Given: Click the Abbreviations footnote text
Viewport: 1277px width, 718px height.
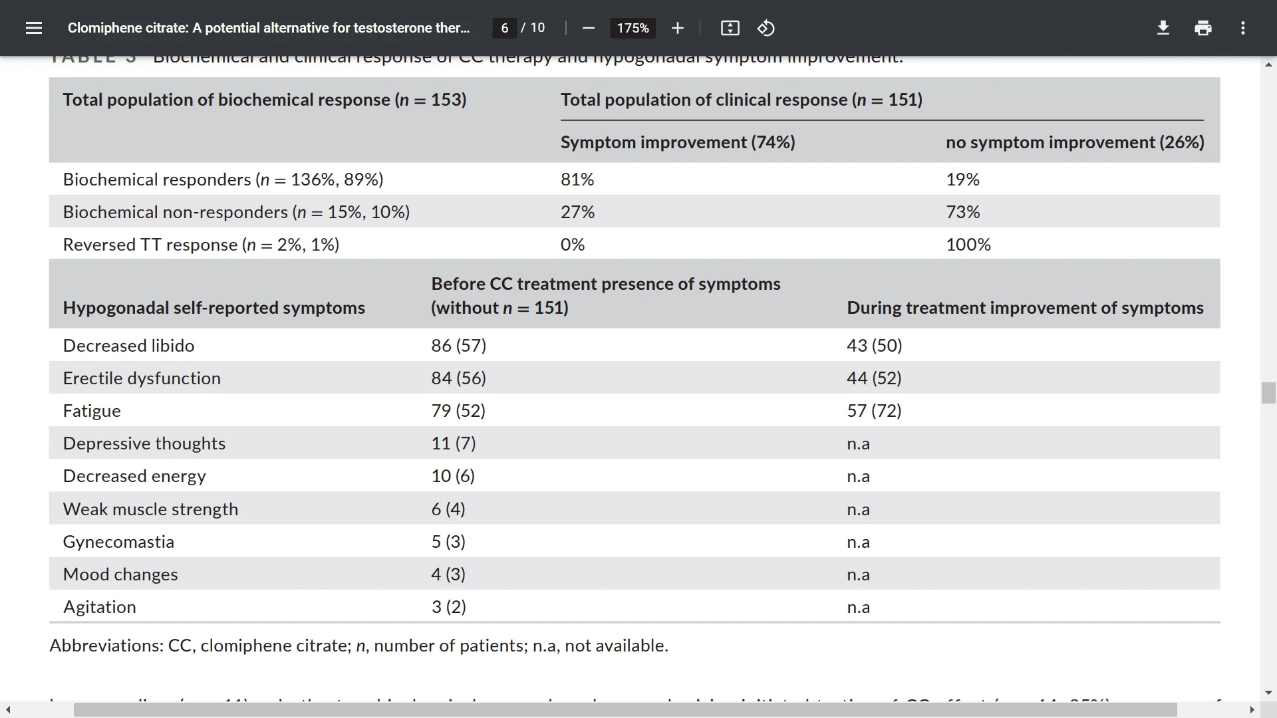Looking at the screenshot, I should [359, 646].
